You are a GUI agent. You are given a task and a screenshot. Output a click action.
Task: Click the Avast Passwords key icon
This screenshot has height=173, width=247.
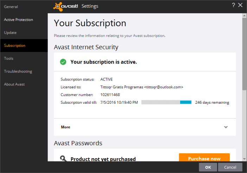click(63, 158)
